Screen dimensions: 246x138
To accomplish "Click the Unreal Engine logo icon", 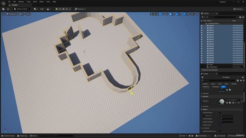I will point(3,3).
